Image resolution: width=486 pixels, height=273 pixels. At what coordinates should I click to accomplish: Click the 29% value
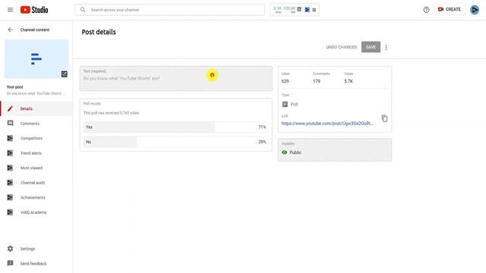tap(262, 142)
